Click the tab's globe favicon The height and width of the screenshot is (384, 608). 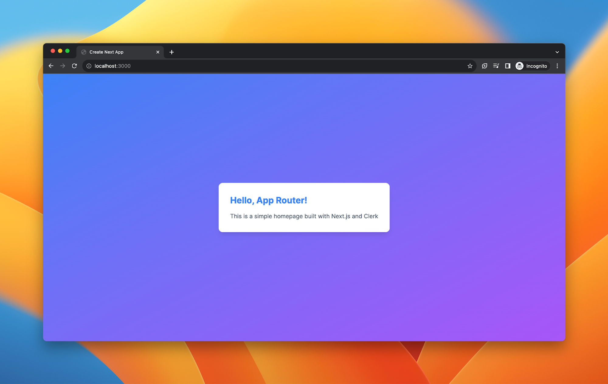pos(84,52)
